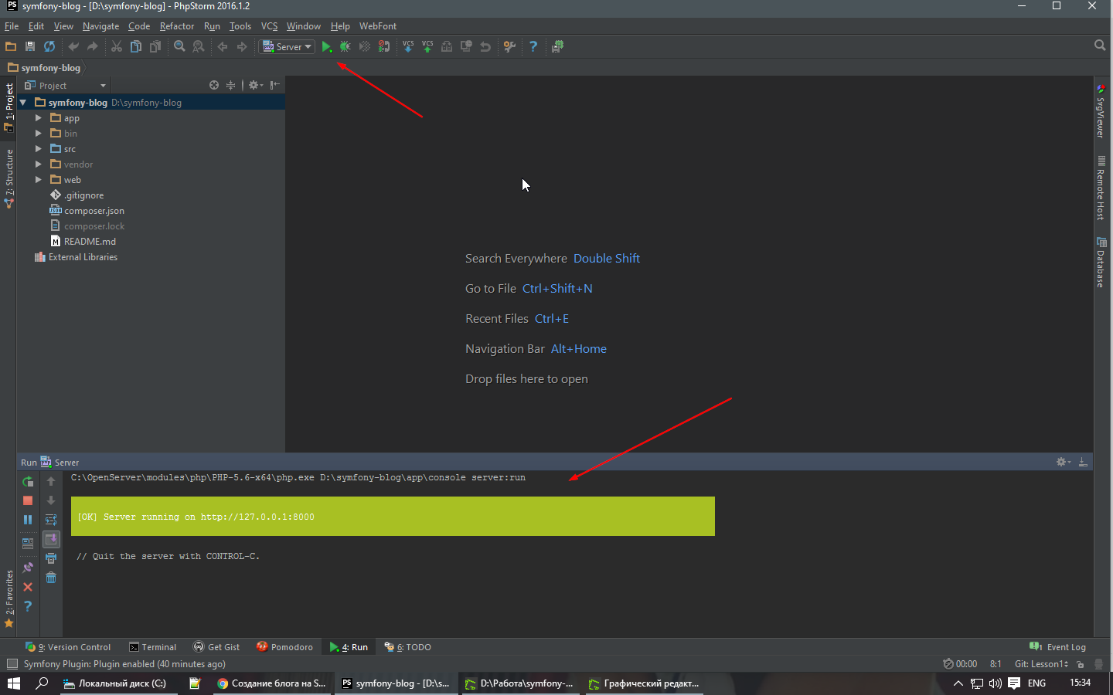Click the Windows Start button
1113x695 pixels.
pyautogui.click(x=14, y=683)
